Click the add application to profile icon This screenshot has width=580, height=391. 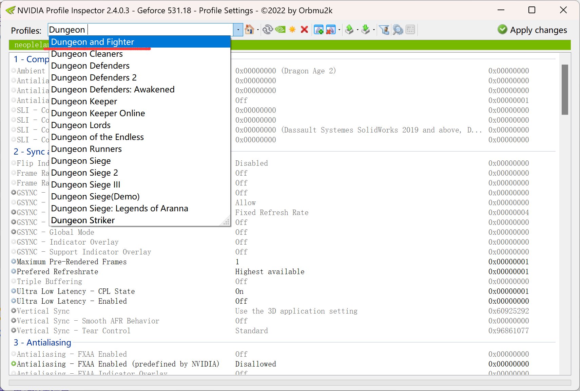319,30
